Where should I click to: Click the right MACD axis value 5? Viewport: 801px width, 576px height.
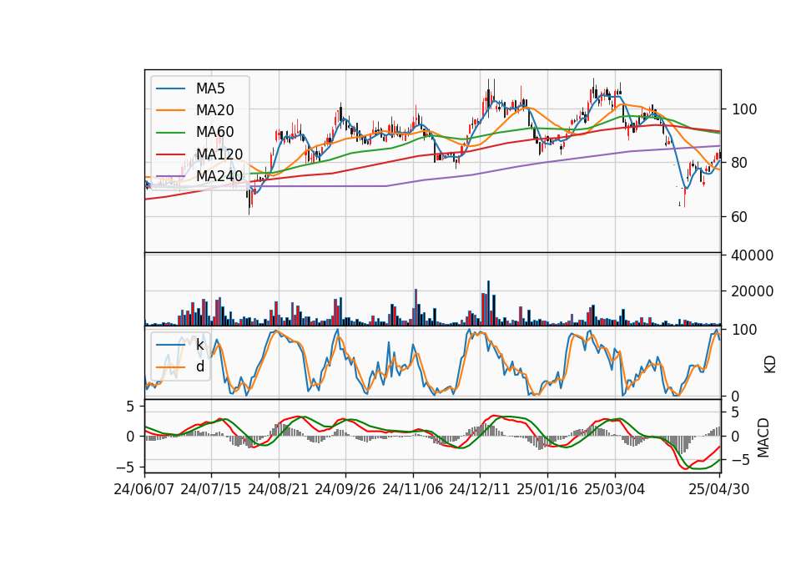[x=736, y=412]
